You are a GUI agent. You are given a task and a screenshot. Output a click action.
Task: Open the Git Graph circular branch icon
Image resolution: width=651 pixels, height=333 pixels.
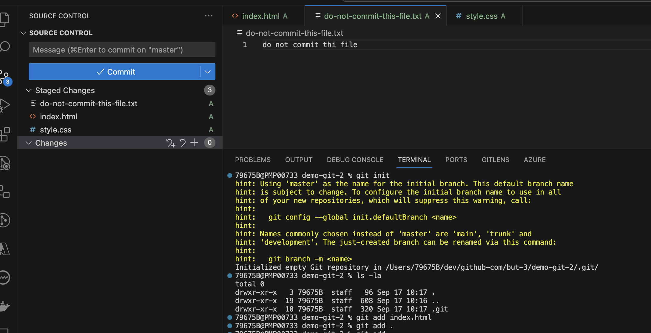point(4,220)
